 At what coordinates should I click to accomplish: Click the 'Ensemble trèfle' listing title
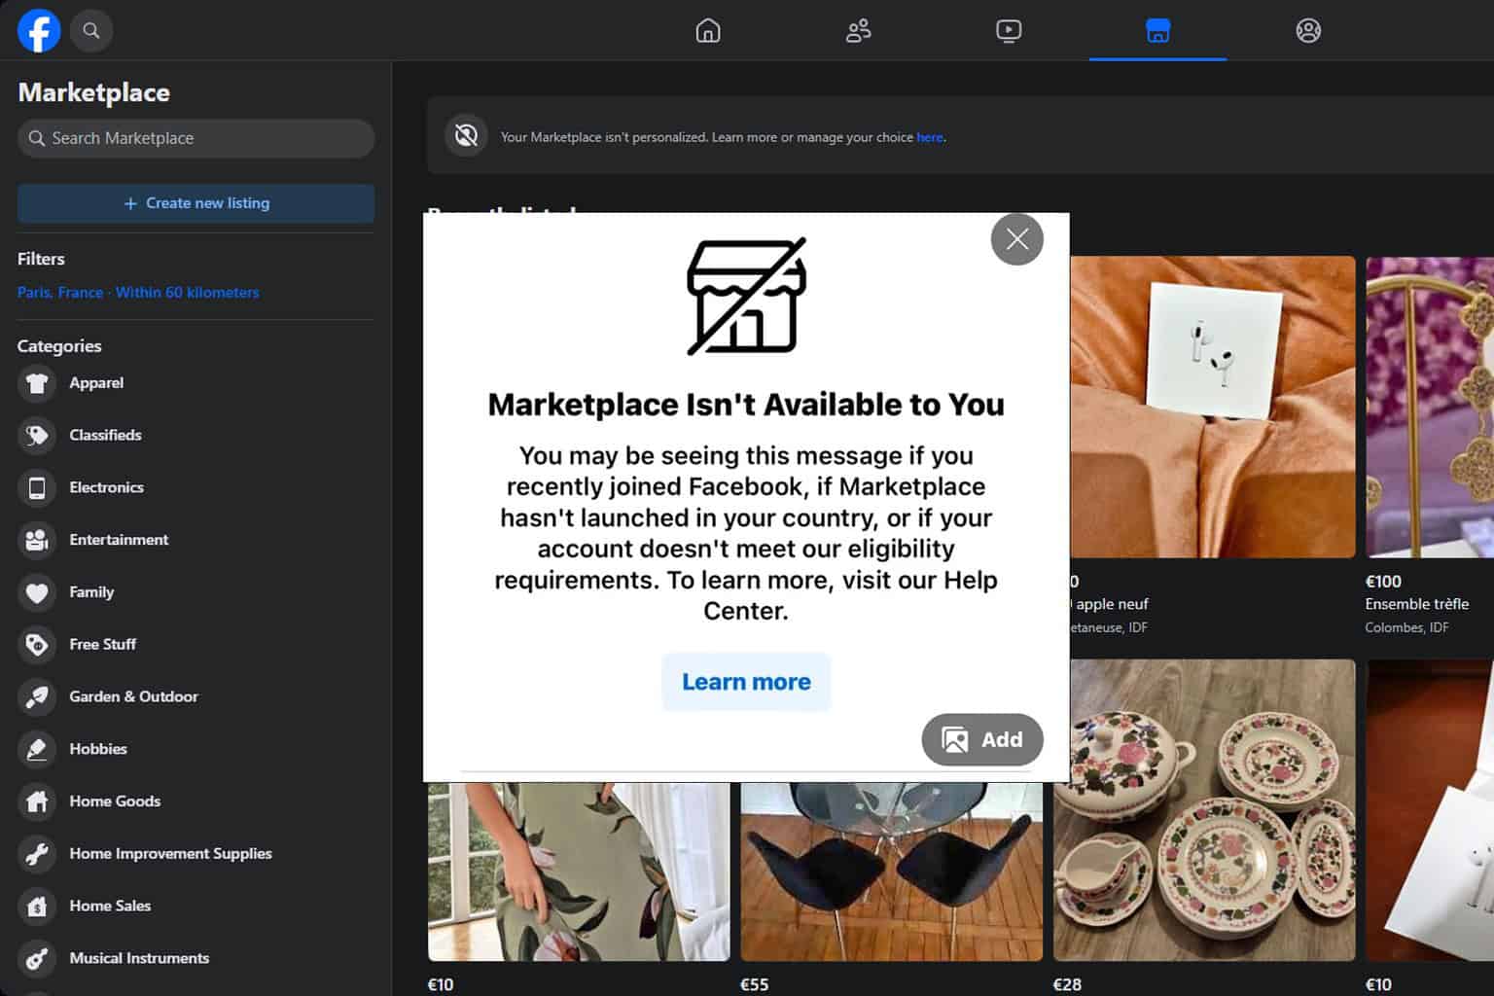1417,604
